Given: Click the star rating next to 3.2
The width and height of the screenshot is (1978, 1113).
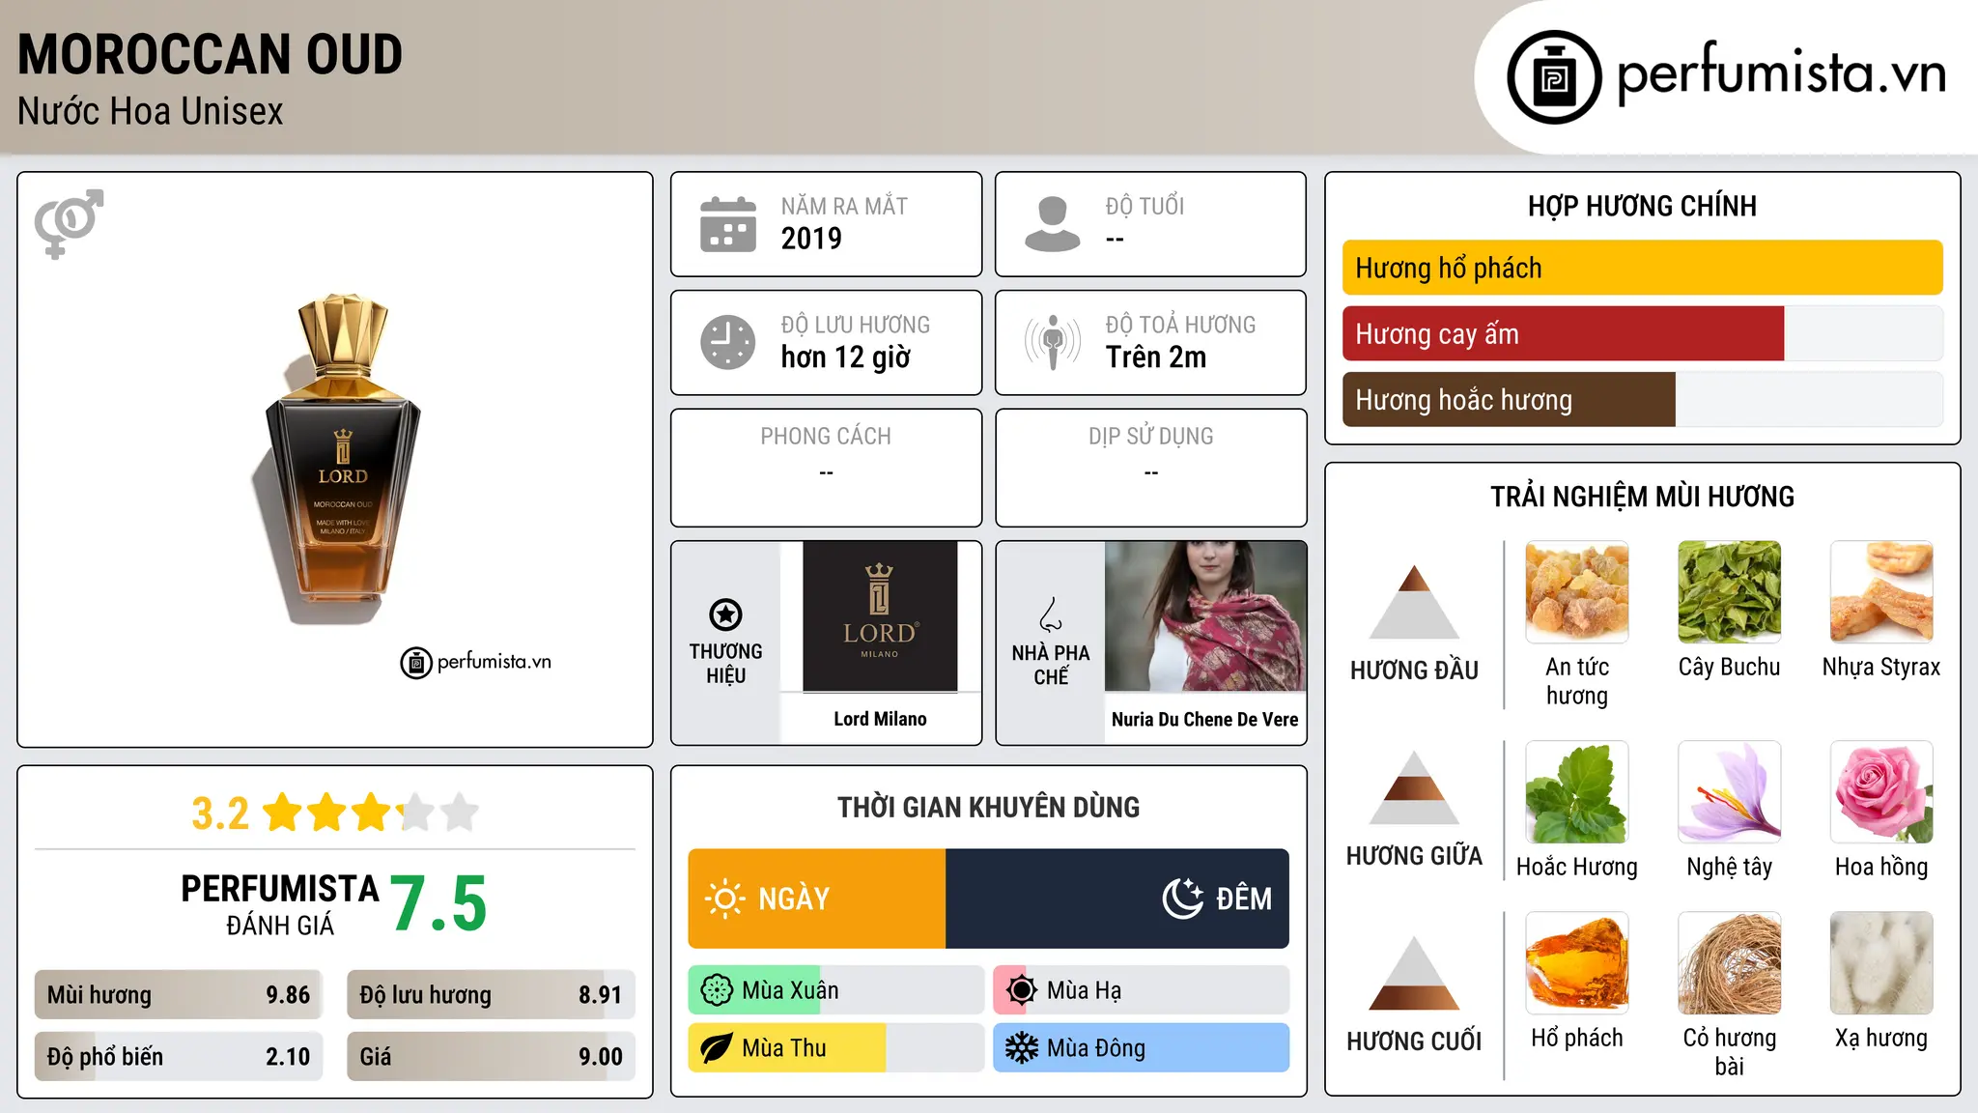Looking at the screenshot, I should tap(371, 813).
